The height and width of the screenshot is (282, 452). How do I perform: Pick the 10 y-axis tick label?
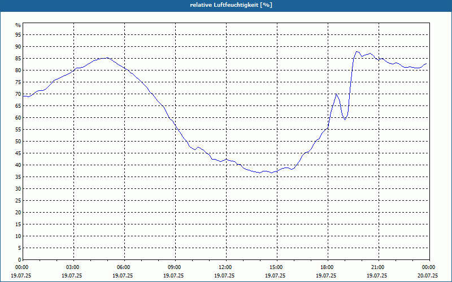tap(18, 236)
